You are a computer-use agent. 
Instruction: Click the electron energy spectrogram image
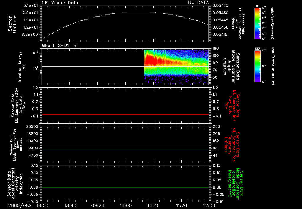click(176, 67)
